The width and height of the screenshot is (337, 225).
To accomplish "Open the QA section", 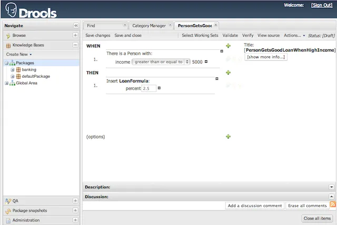I will [x=15, y=201].
